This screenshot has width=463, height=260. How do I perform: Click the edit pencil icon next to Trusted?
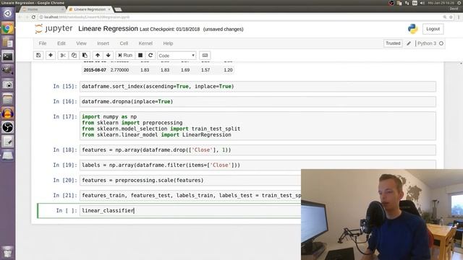[x=409, y=43]
